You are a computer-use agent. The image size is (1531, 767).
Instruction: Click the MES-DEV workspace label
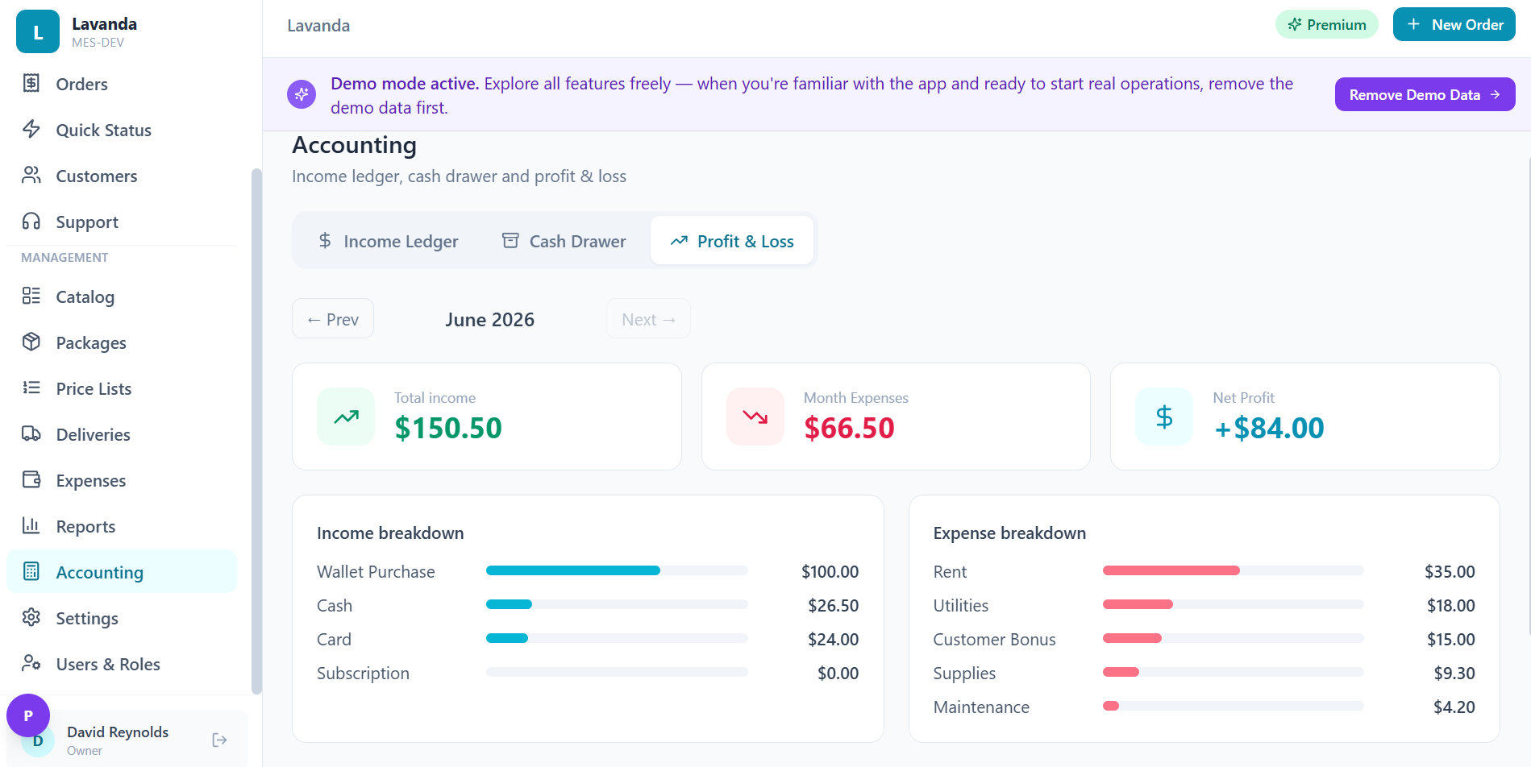click(x=98, y=43)
